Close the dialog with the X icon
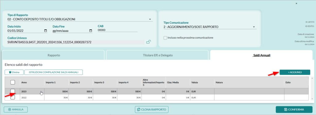This screenshot has height=115, width=316. pos(296,3)
